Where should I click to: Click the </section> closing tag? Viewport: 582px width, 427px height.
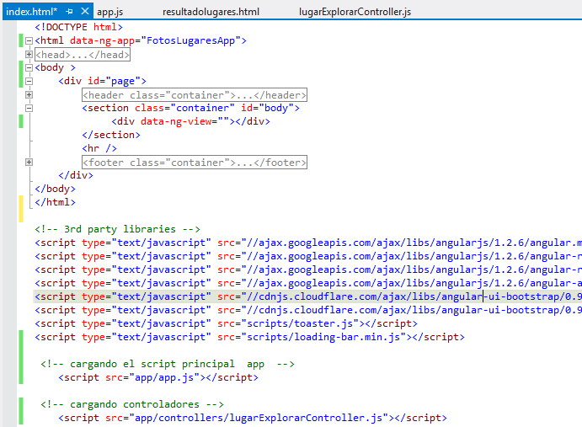tap(111, 135)
